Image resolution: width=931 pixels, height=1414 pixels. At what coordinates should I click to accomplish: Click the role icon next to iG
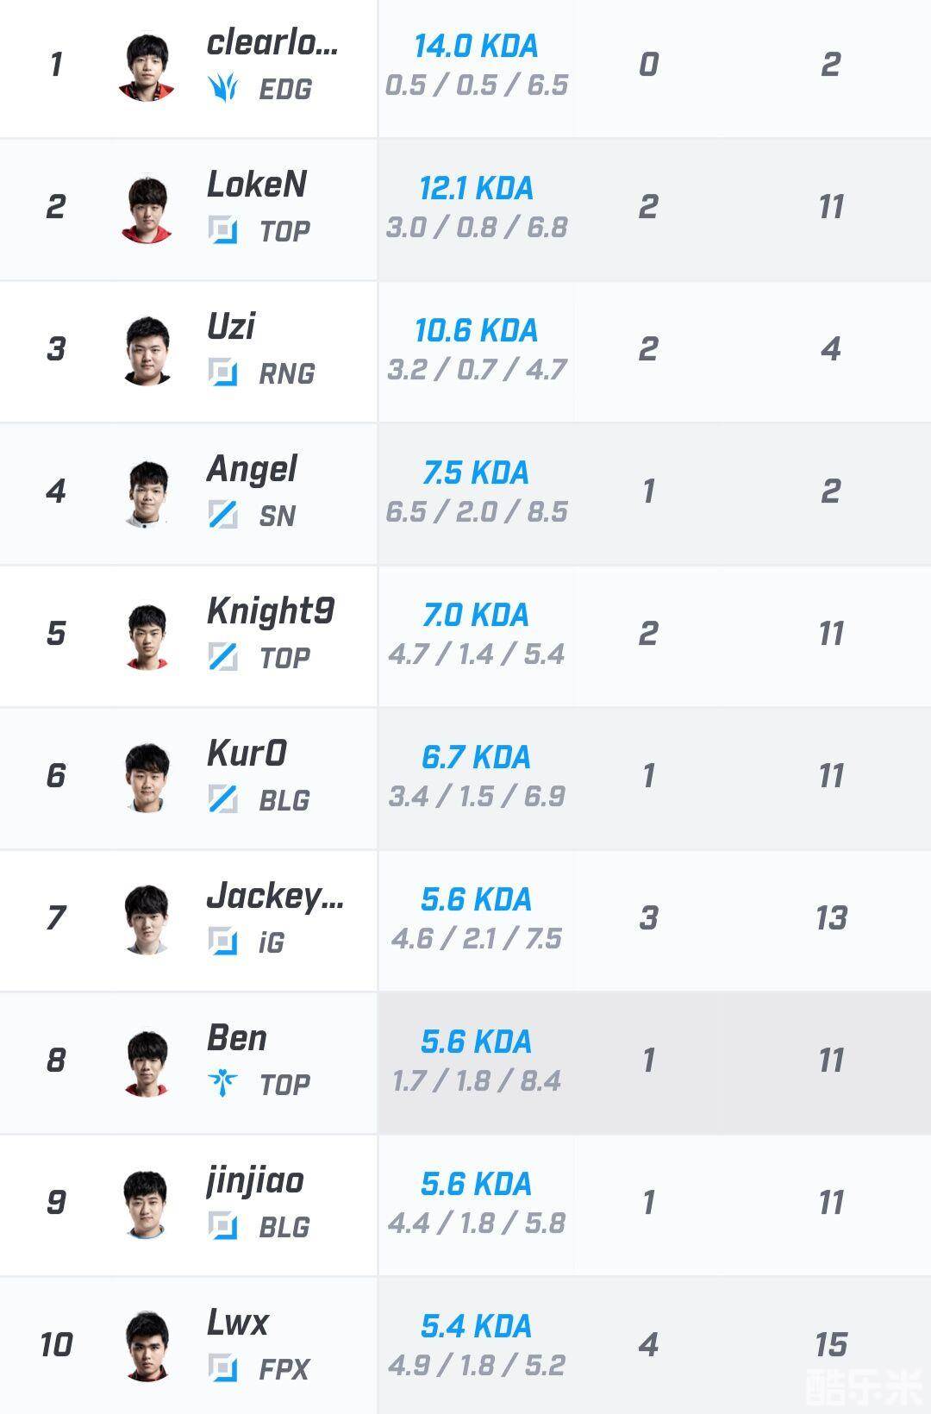(222, 942)
